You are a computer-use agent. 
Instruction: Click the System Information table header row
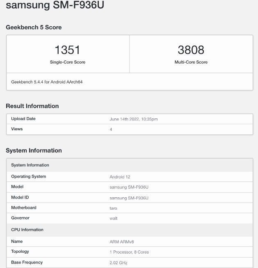[130, 165]
